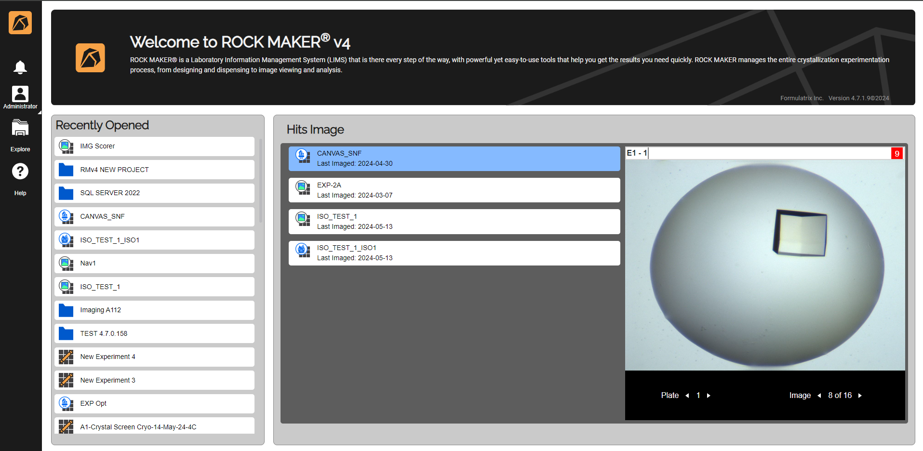Open the Explore folder icon
The width and height of the screenshot is (923, 451).
(x=20, y=128)
